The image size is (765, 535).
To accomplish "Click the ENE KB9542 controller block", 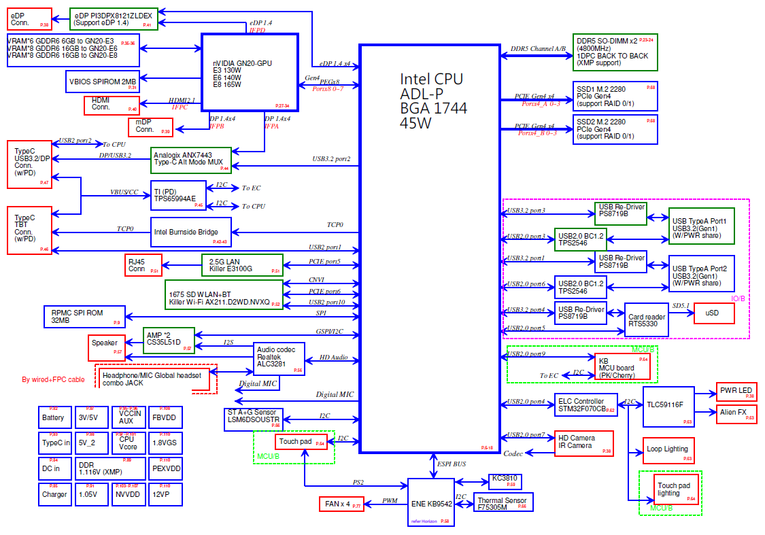I will click(x=431, y=504).
